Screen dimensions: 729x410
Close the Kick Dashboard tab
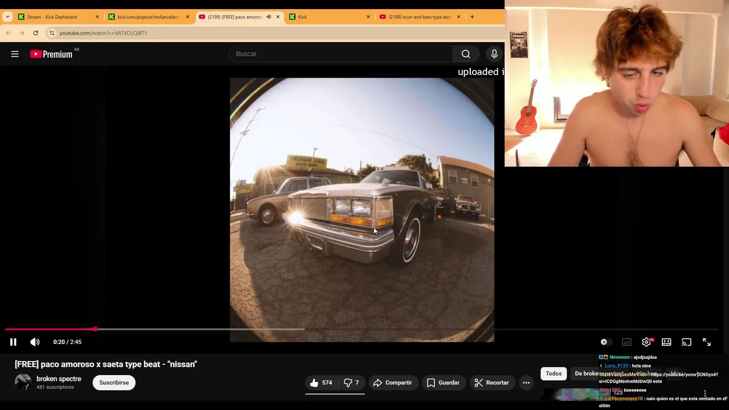coord(97,17)
